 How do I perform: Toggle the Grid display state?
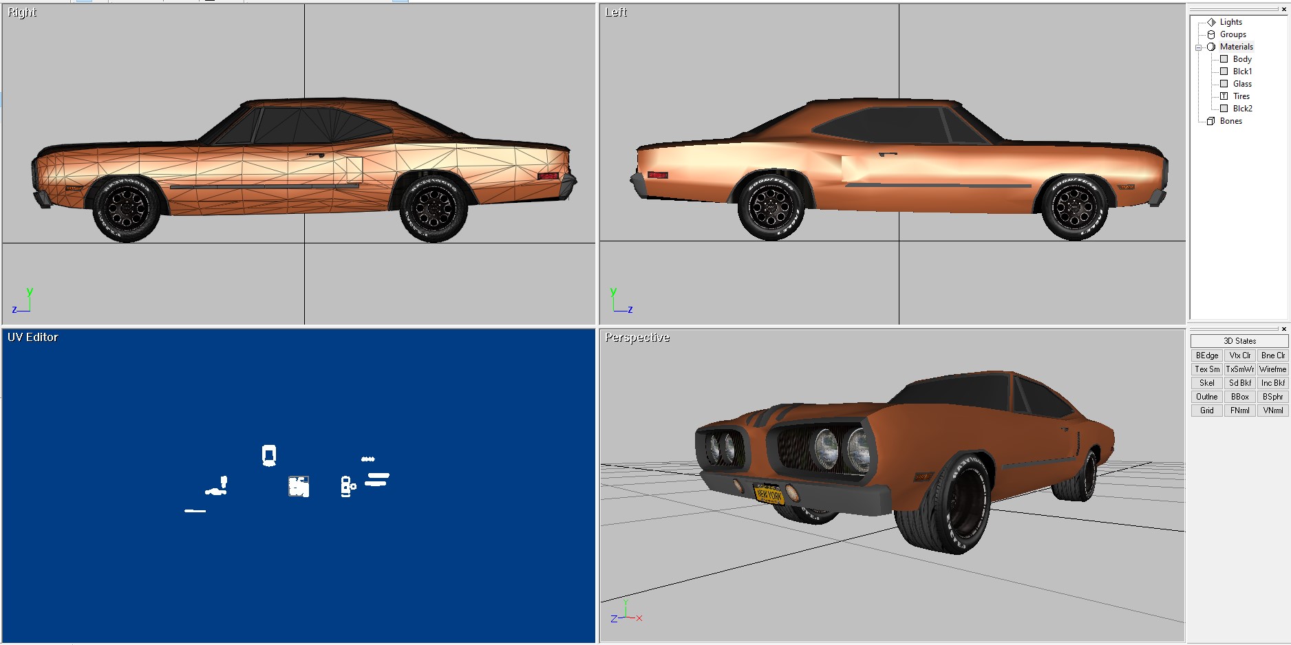tap(1206, 411)
